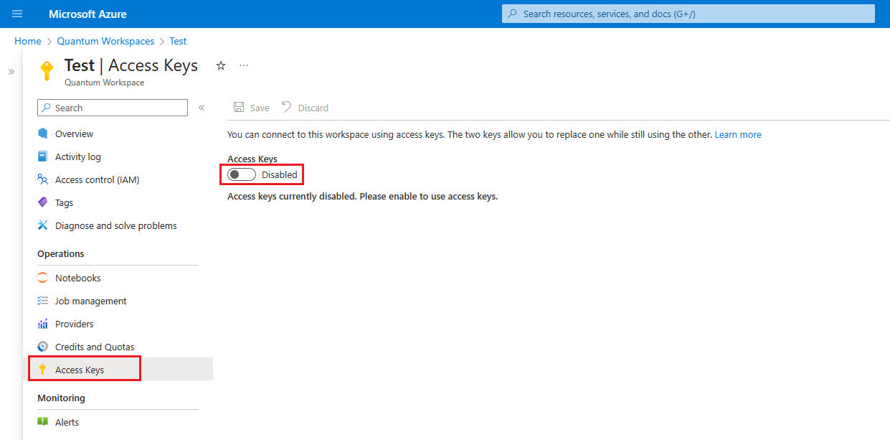The height and width of the screenshot is (440, 890).
Task: Open the Notebooks section
Action: click(x=77, y=278)
